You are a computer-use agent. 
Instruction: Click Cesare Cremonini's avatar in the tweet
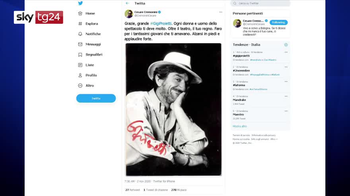129,14
